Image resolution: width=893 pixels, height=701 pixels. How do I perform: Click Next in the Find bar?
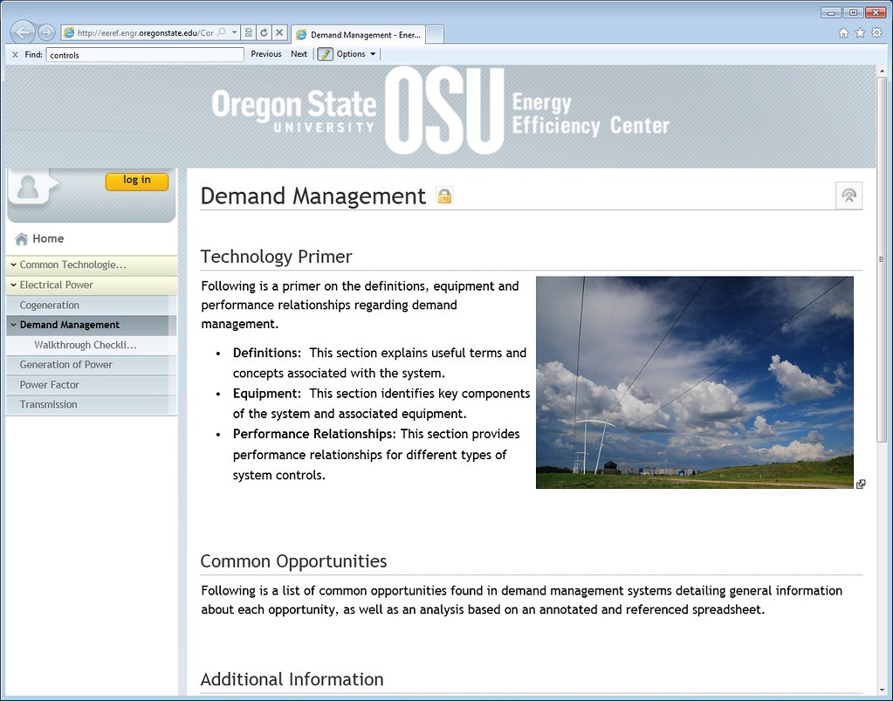click(x=299, y=54)
